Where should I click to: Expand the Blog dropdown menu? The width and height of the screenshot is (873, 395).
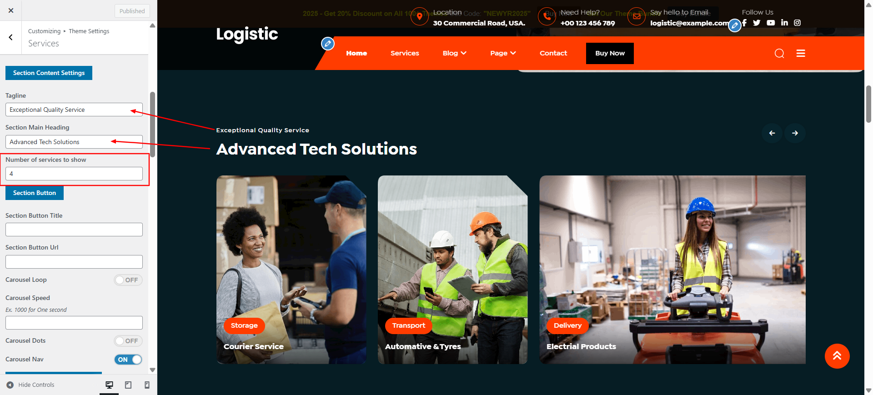(455, 53)
